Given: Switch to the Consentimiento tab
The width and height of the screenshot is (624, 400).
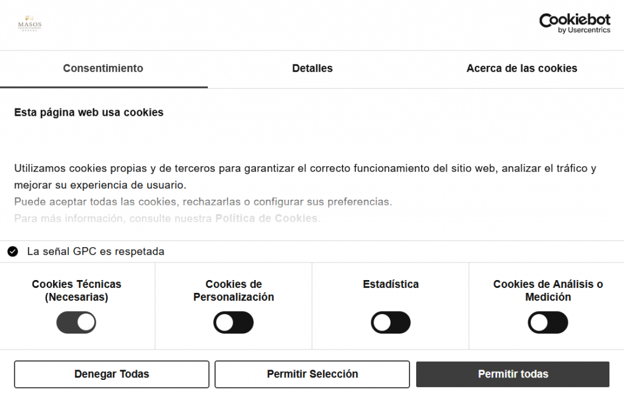Looking at the screenshot, I should coord(103,69).
